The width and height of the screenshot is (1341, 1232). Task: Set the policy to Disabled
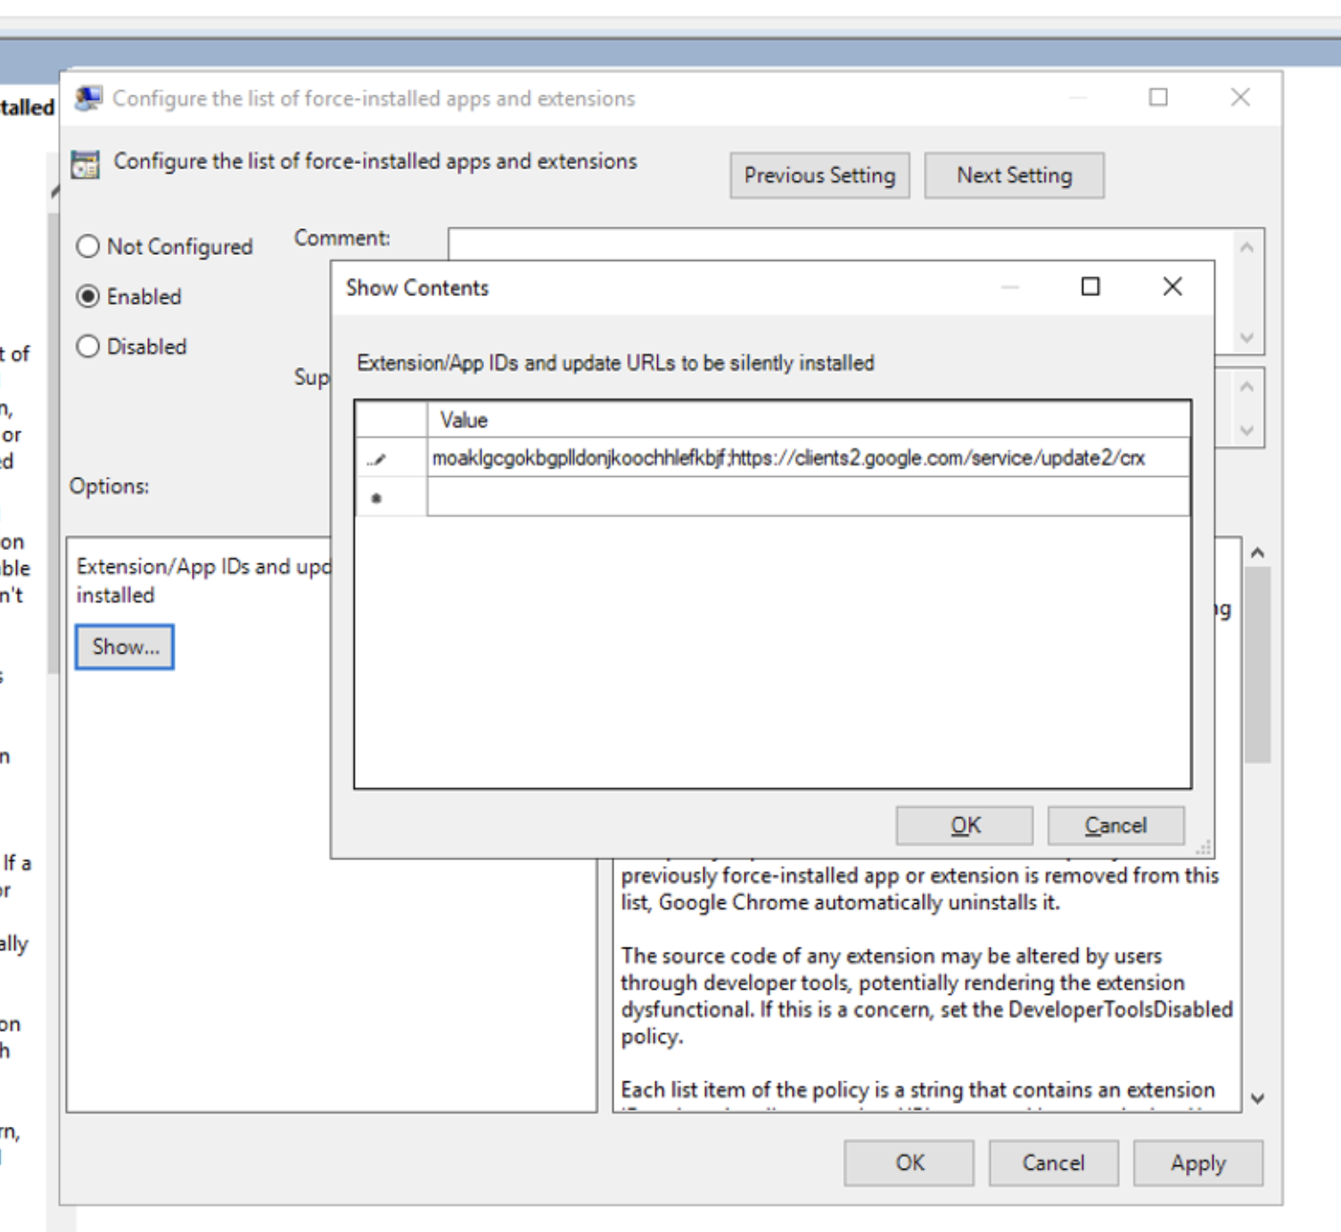coord(87,347)
